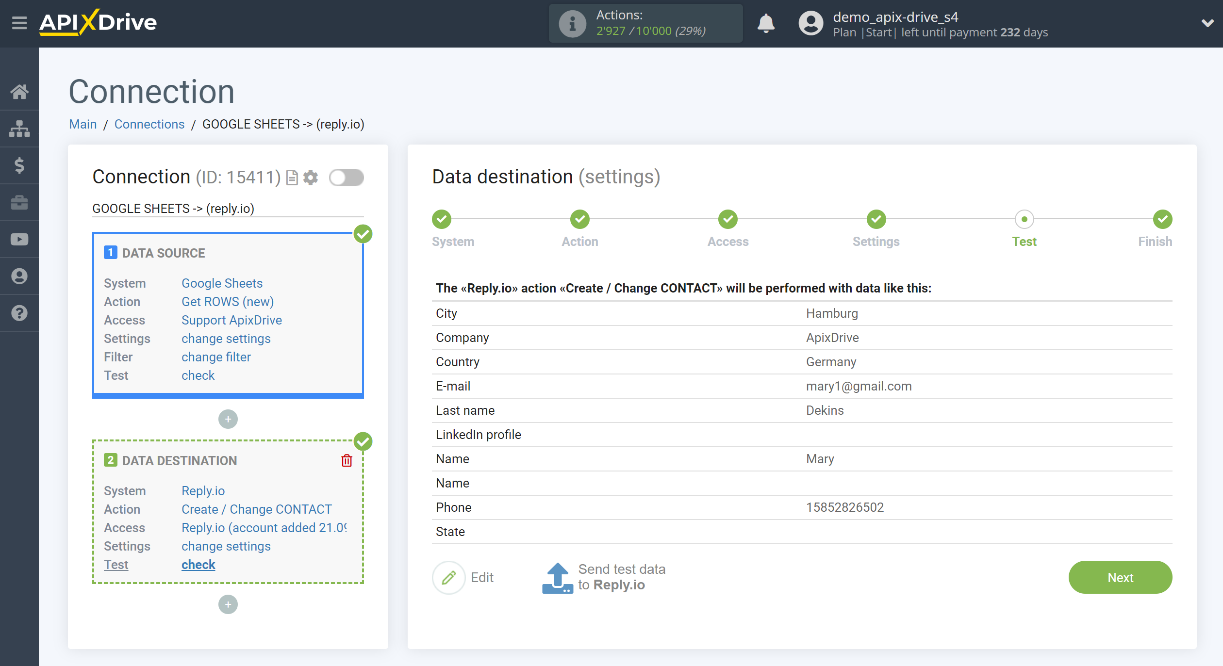Add a step below Data Source

pyautogui.click(x=228, y=419)
